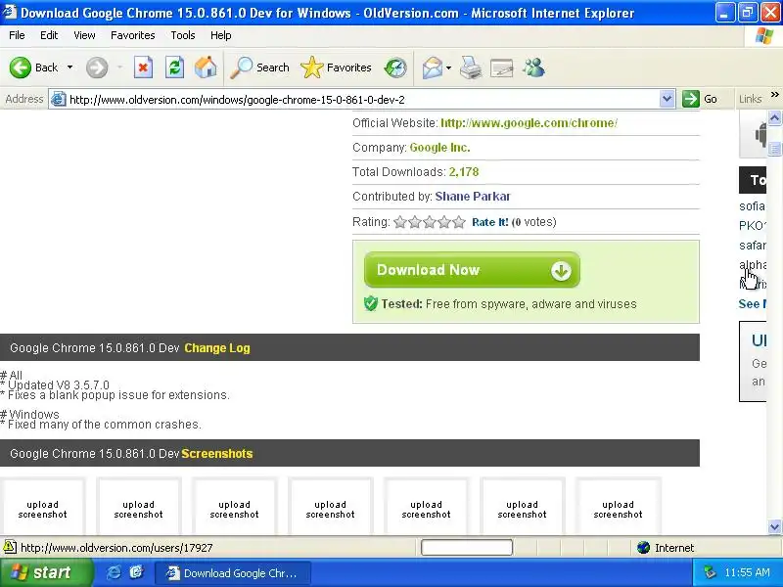Viewport: 783px width, 587px height.
Task: Click the Internet security zone globe icon
Action: [x=644, y=548]
